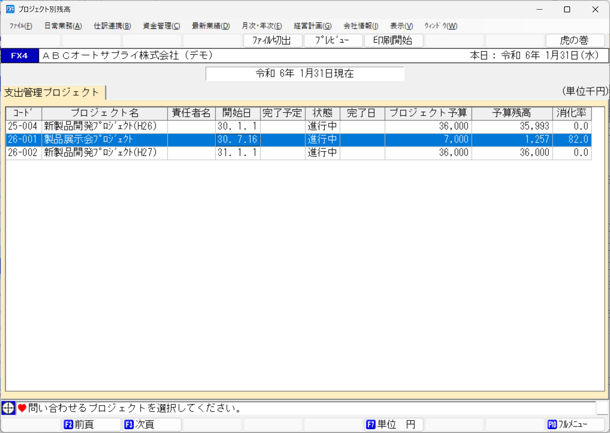Click the crosshair icon in the status bar
This screenshot has width=610, height=433.
tap(8, 408)
